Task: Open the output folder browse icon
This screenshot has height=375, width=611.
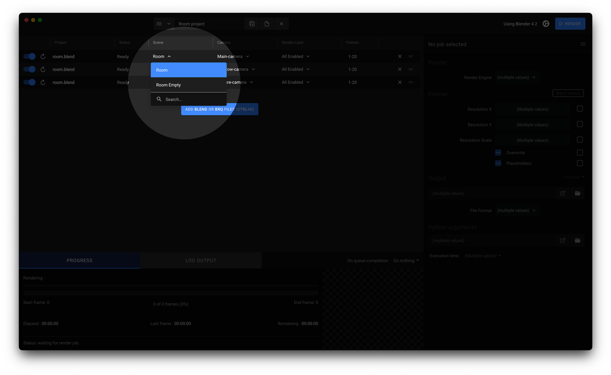Action: [x=577, y=193]
